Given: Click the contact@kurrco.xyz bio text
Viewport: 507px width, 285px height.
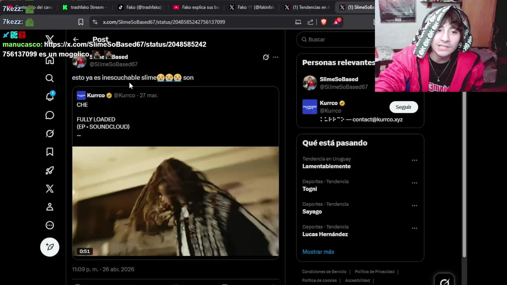Looking at the screenshot, I should coord(377,119).
